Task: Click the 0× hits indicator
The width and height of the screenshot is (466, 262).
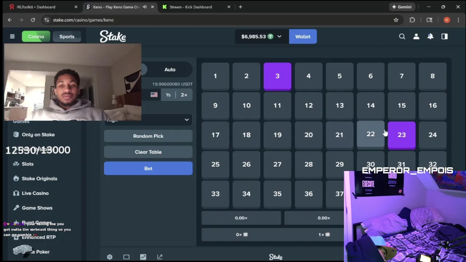Action: tap(241, 235)
